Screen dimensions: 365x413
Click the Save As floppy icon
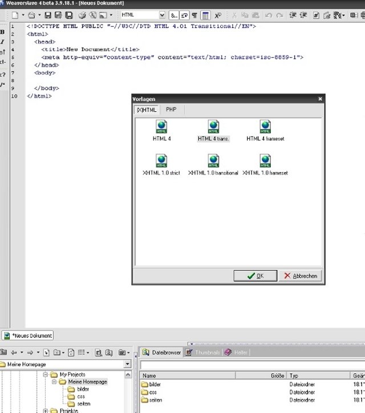(x=58, y=15)
